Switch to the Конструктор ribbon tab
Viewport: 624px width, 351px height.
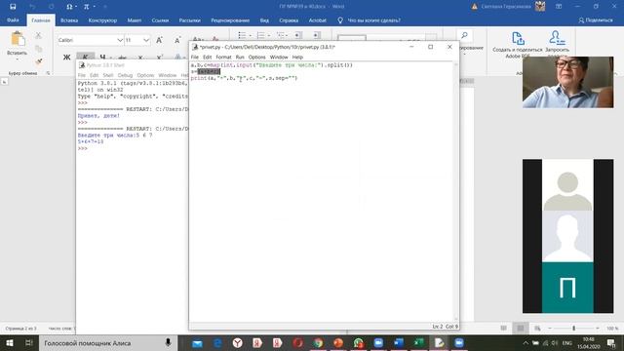pos(102,20)
